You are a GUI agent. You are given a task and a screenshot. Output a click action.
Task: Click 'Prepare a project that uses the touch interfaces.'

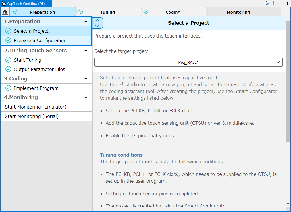148,36
